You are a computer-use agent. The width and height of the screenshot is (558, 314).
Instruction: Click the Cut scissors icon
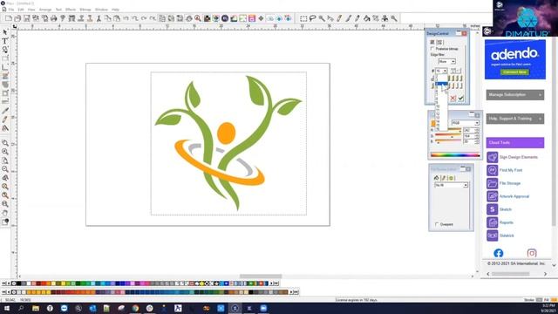[99, 18]
